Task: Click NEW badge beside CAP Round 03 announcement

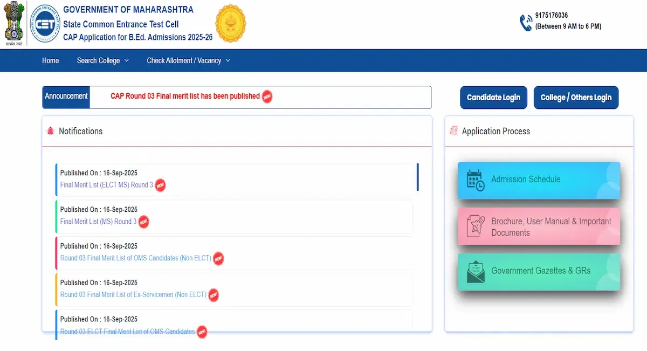Action: (267, 97)
